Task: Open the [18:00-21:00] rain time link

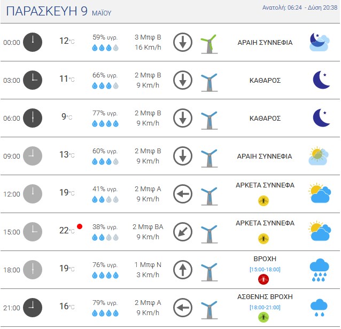Action: click(x=265, y=307)
